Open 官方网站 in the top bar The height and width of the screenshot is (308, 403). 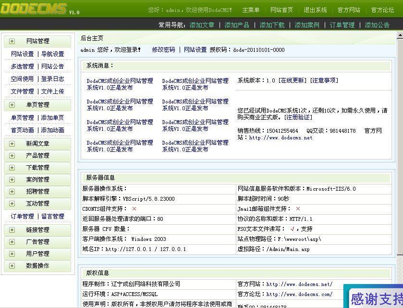[349, 10]
